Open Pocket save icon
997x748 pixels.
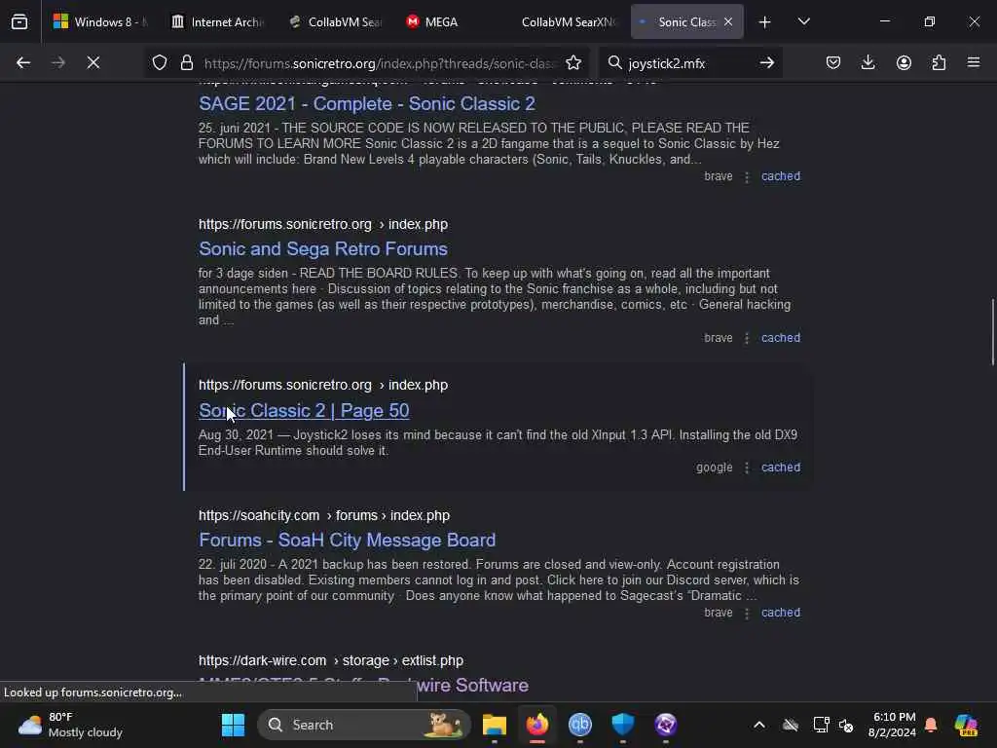click(x=833, y=62)
